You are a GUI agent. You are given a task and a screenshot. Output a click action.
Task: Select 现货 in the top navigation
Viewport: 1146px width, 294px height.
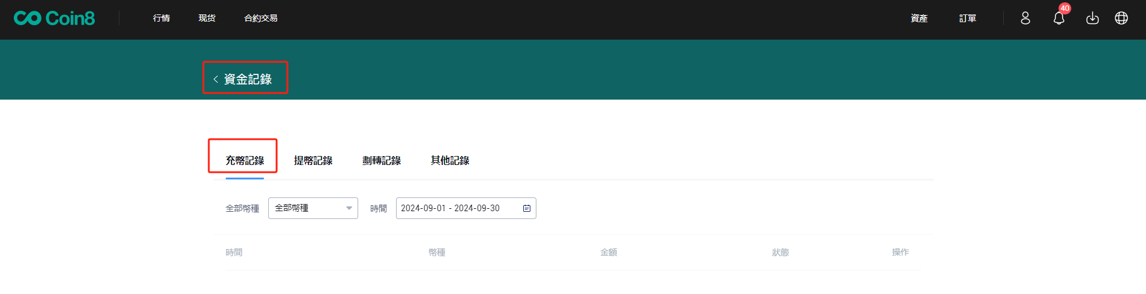coord(207,19)
